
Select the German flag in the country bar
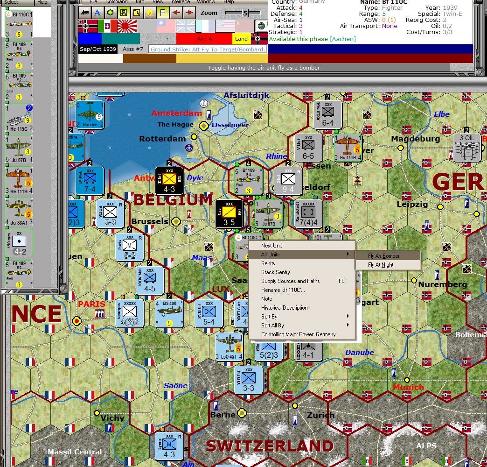pyautogui.click(x=88, y=26)
